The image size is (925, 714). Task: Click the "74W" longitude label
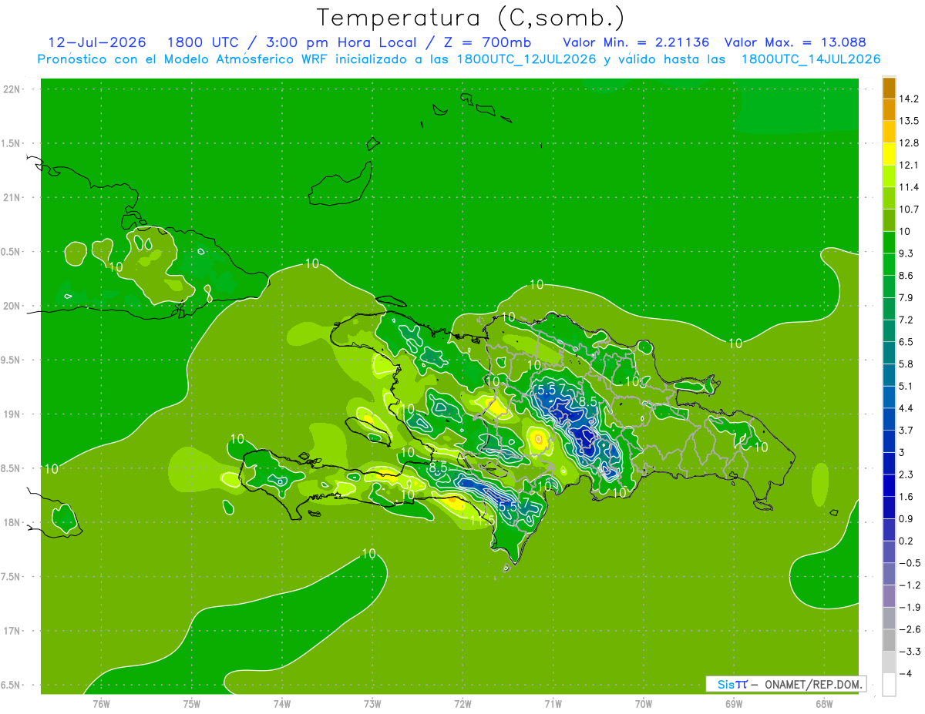[281, 703]
